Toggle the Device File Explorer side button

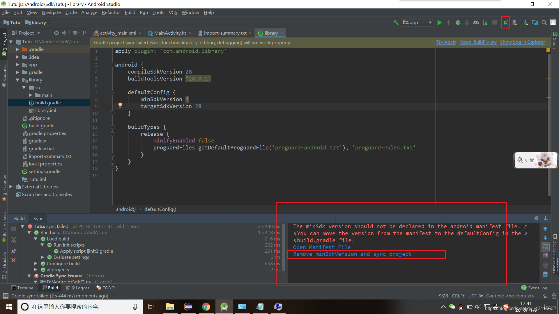(555, 254)
